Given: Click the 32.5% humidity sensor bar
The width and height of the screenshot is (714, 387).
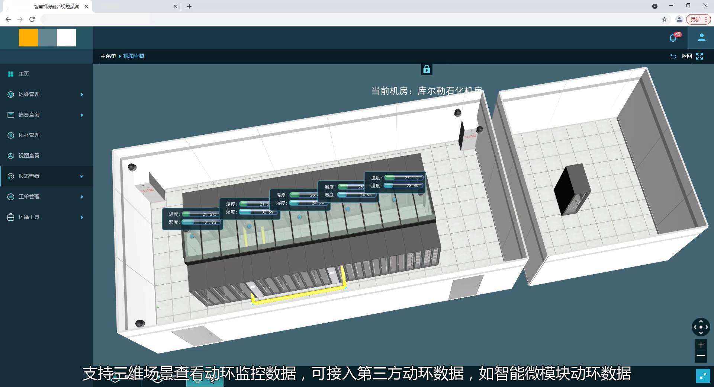Looking at the screenshot, I should (x=258, y=212).
